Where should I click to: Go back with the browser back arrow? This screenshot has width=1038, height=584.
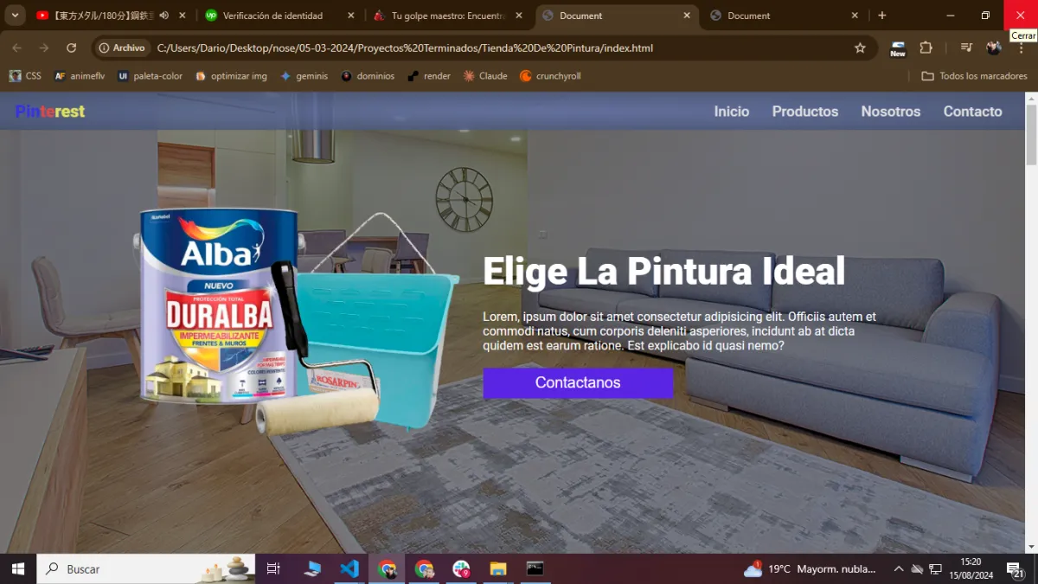pyautogui.click(x=17, y=48)
